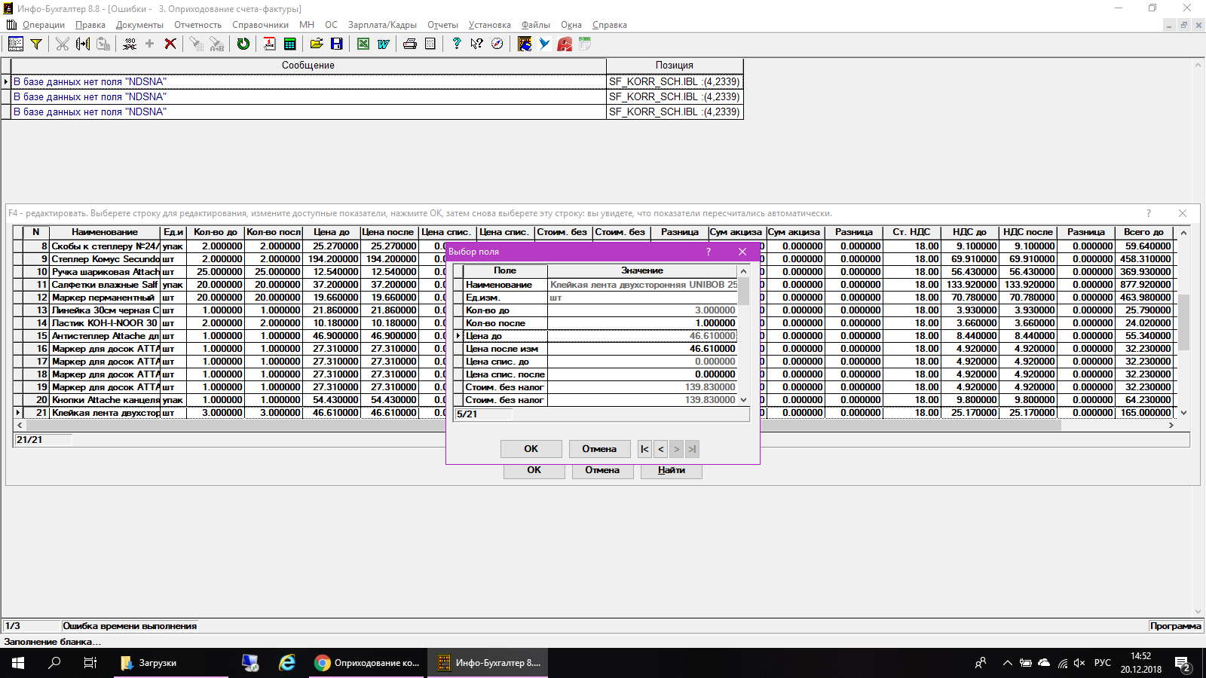This screenshot has height=678, width=1206.
Task: Select the Цена после изм row
Action: point(595,349)
